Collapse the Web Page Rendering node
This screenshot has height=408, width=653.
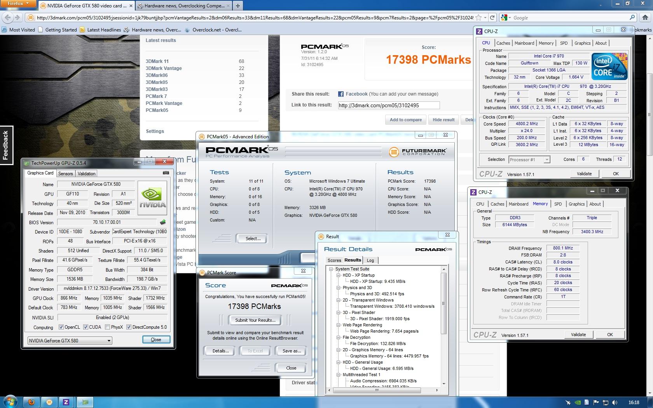[339, 325]
